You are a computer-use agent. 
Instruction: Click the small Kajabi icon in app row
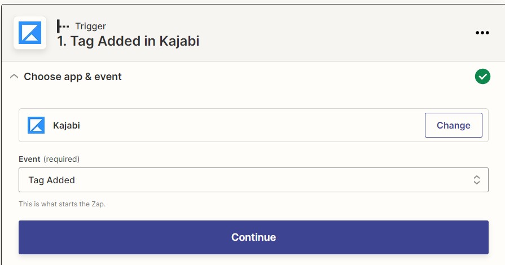tap(36, 125)
